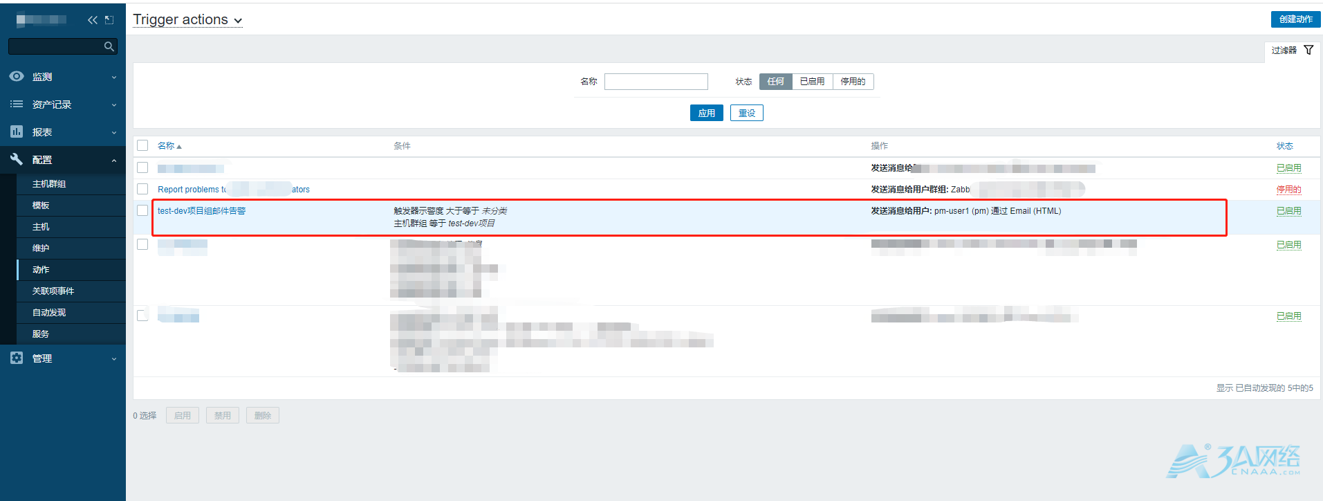Click the 应用 filter button
The image size is (1323, 501).
[706, 113]
